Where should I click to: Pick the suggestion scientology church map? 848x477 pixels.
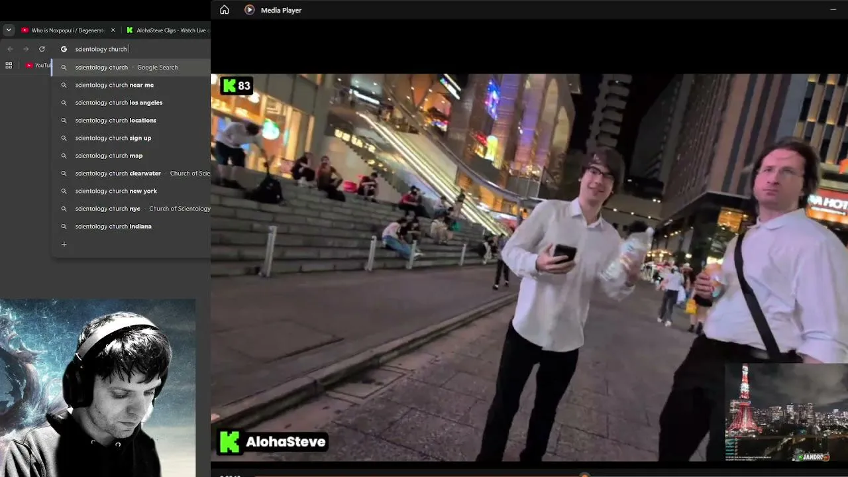(131, 156)
